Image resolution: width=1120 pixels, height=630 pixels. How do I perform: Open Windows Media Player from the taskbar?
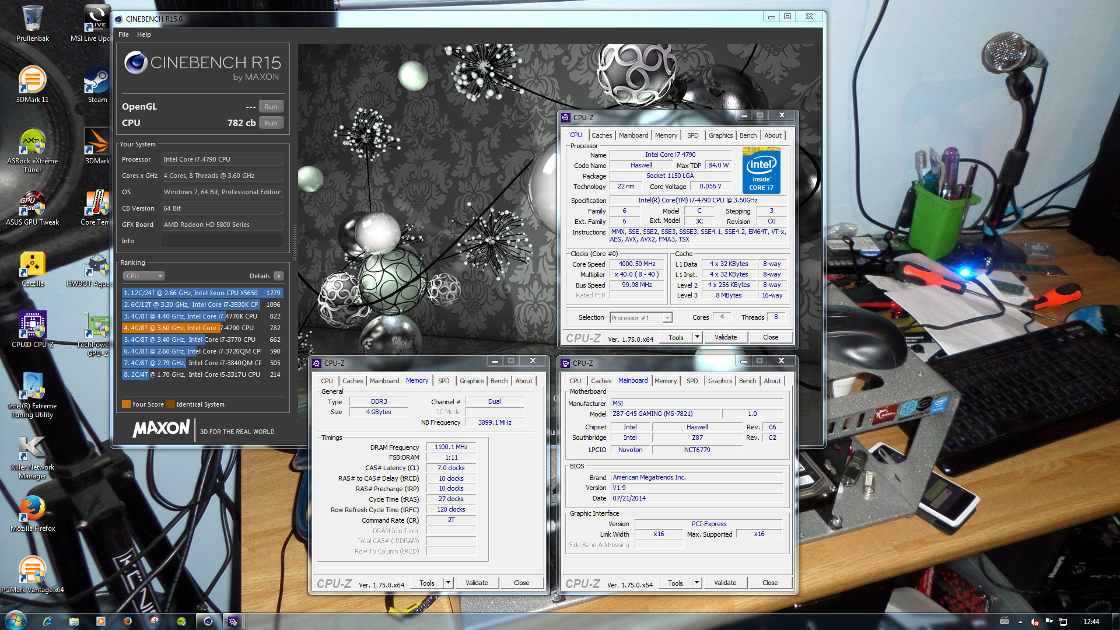pyautogui.click(x=101, y=621)
